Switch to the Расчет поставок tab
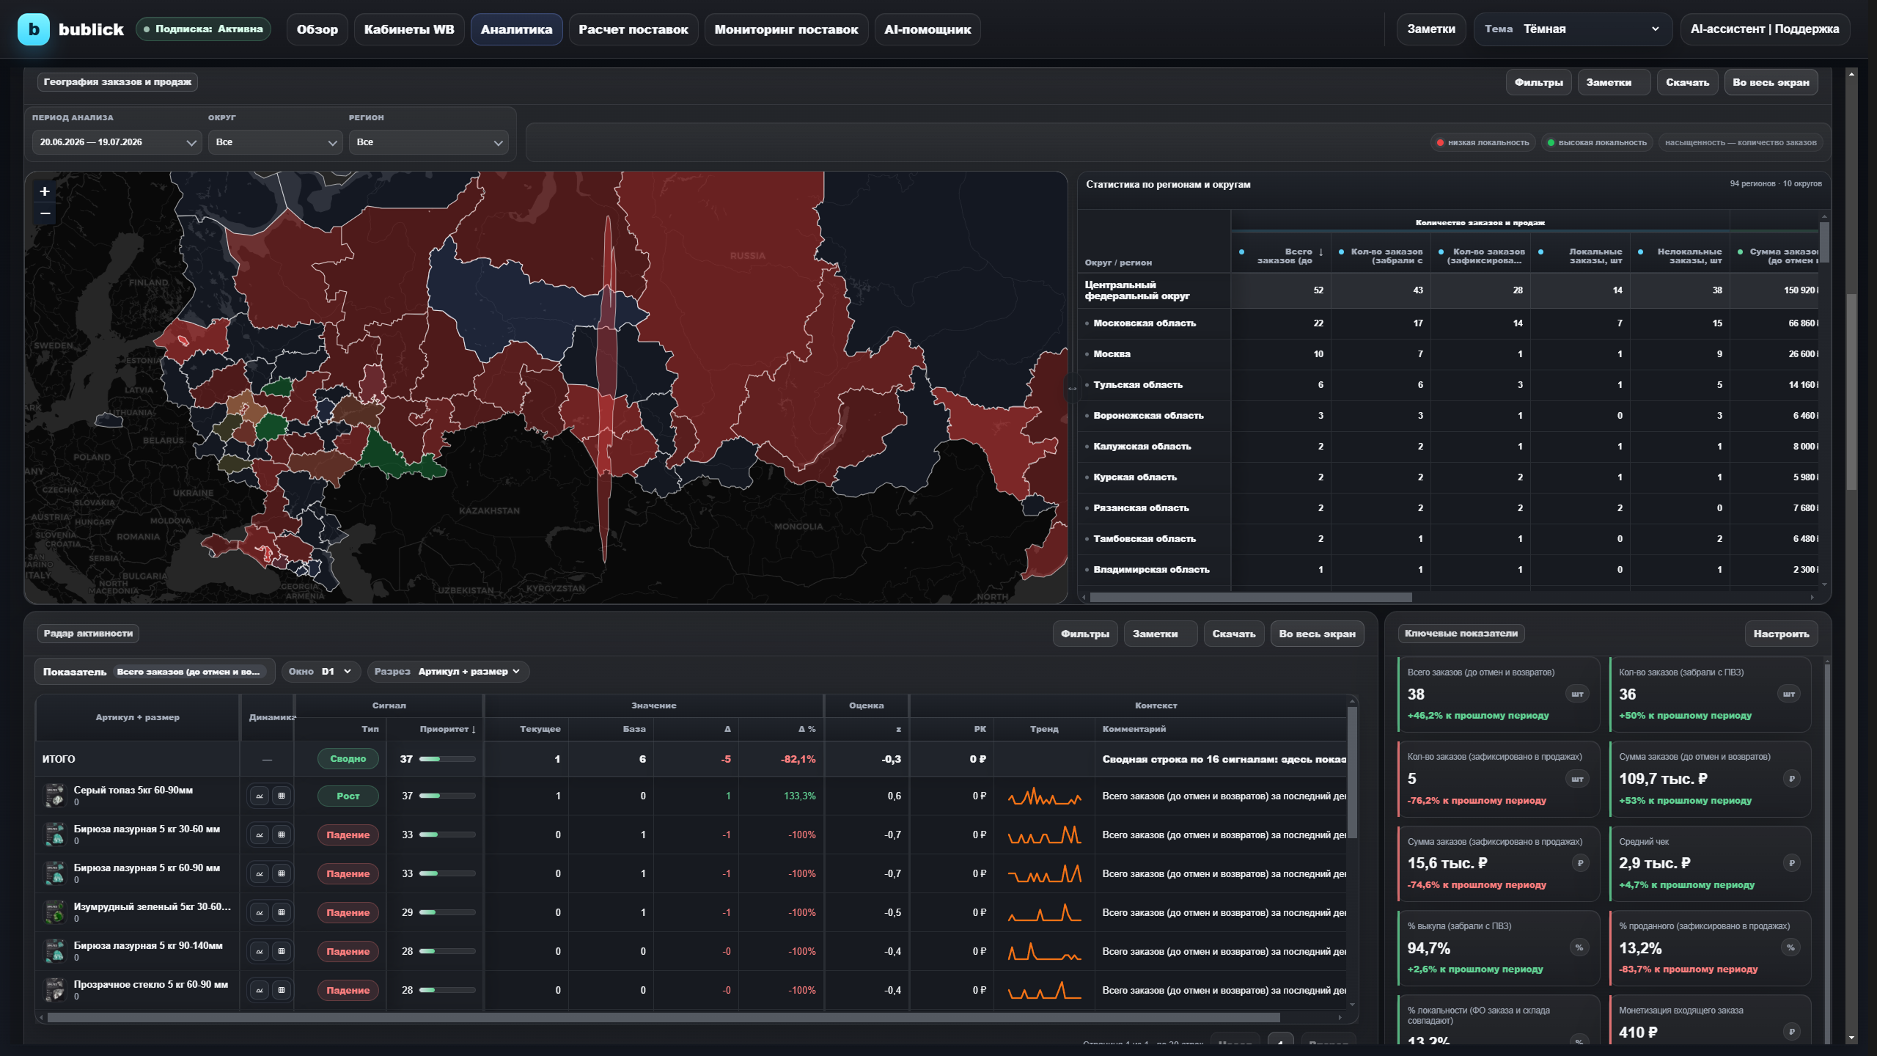This screenshot has height=1056, width=1877. click(633, 29)
